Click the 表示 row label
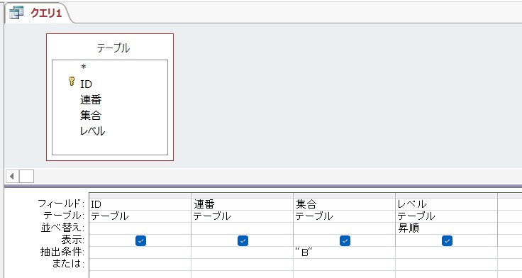522x278 pixels. pyautogui.click(x=73, y=240)
